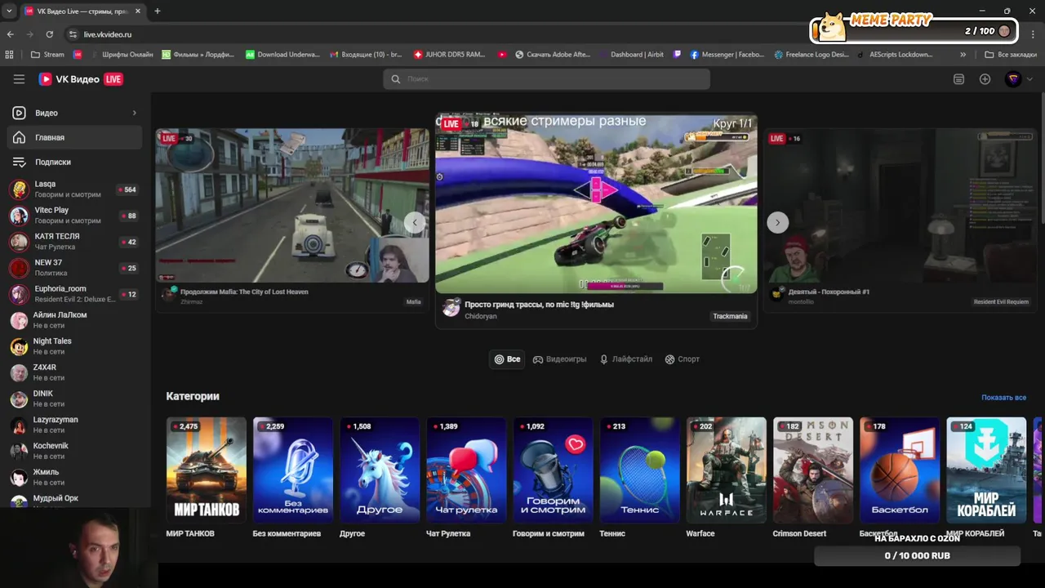Click the DINIK channel avatar
The image size is (1045, 588).
click(x=19, y=399)
